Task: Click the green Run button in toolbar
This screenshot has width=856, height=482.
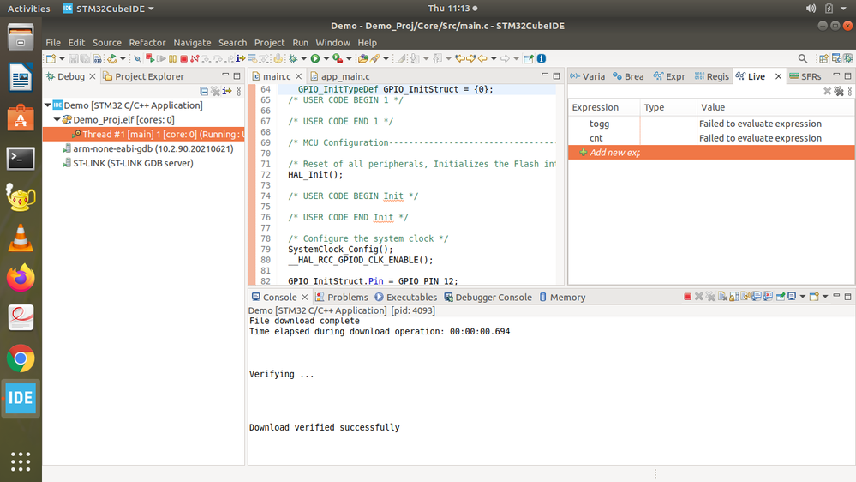Action: point(314,59)
